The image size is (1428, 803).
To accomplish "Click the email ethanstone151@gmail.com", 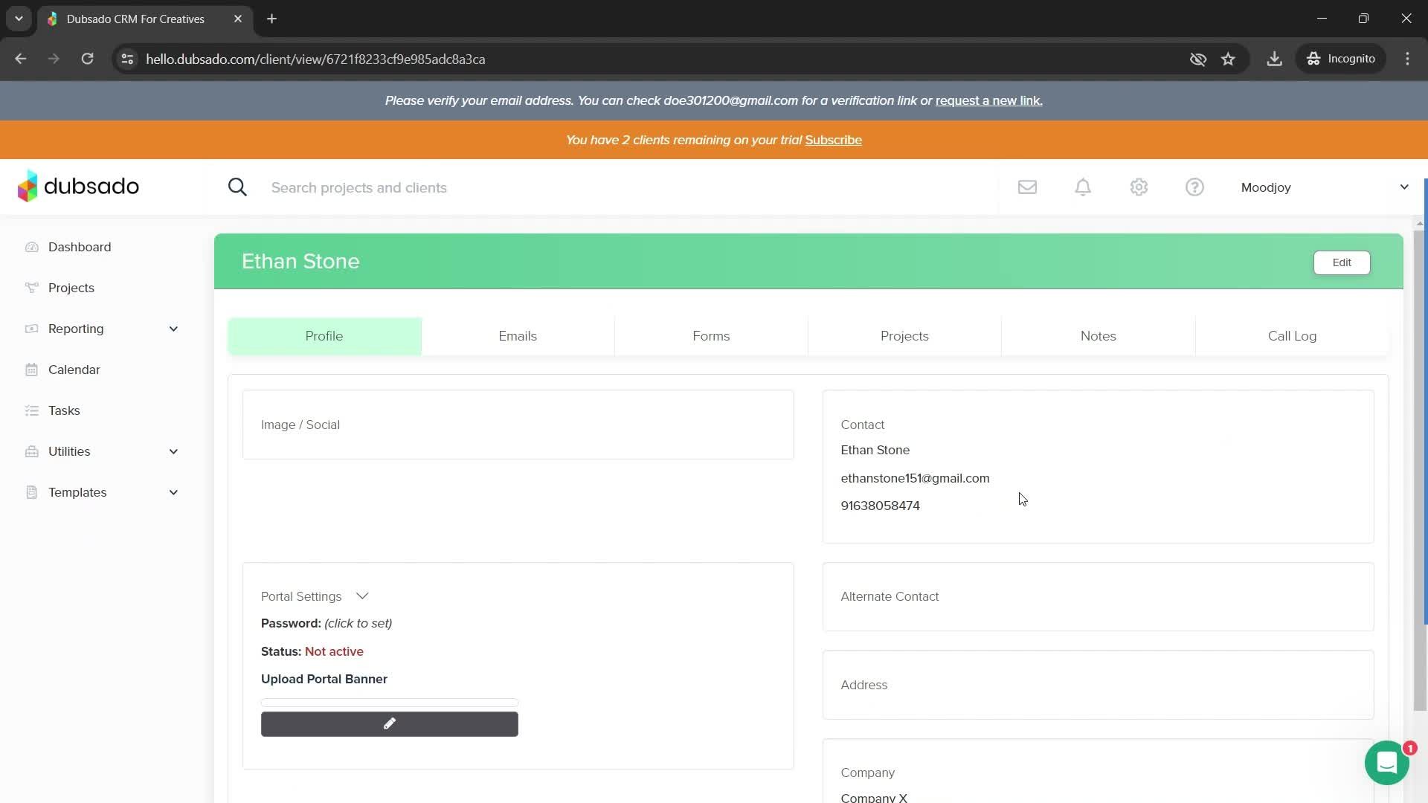I will [915, 478].
